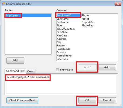Select the Command Text tab

[15, 71]
